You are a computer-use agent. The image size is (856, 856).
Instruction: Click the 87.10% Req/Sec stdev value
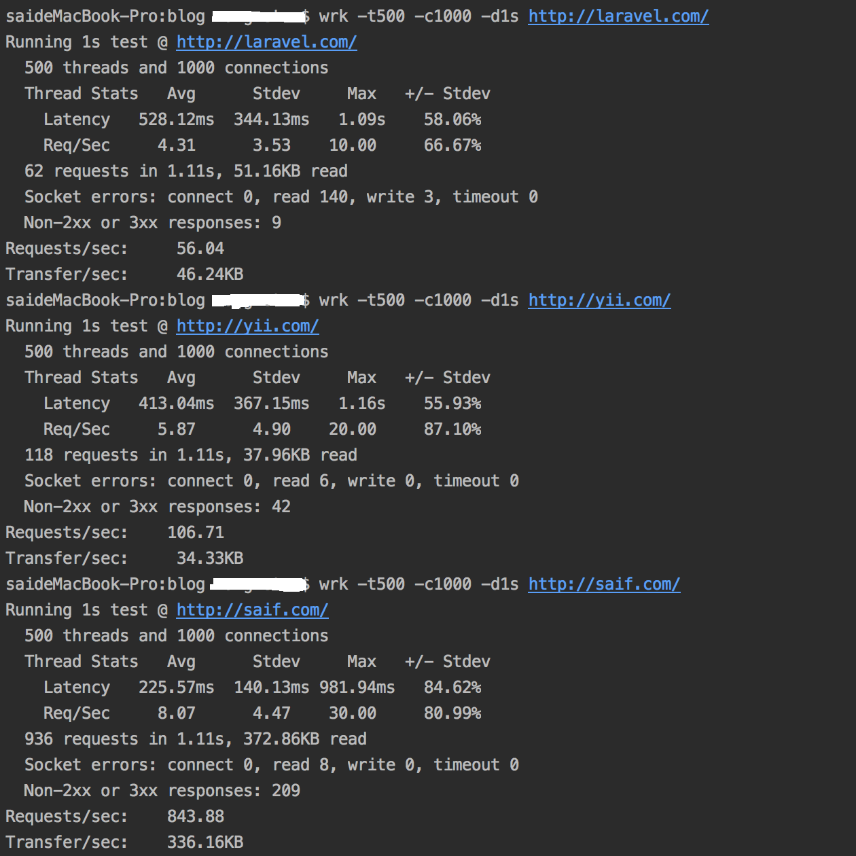click(x=452, y=429)
